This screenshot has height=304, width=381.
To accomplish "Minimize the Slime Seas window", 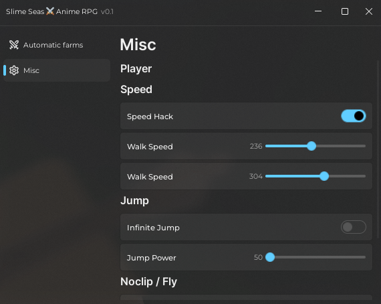I will click(x=318, y=11).
